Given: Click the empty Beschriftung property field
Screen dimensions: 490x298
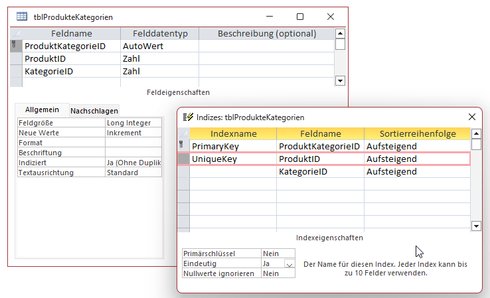Looking at the screenshot, I should [133, 153].
